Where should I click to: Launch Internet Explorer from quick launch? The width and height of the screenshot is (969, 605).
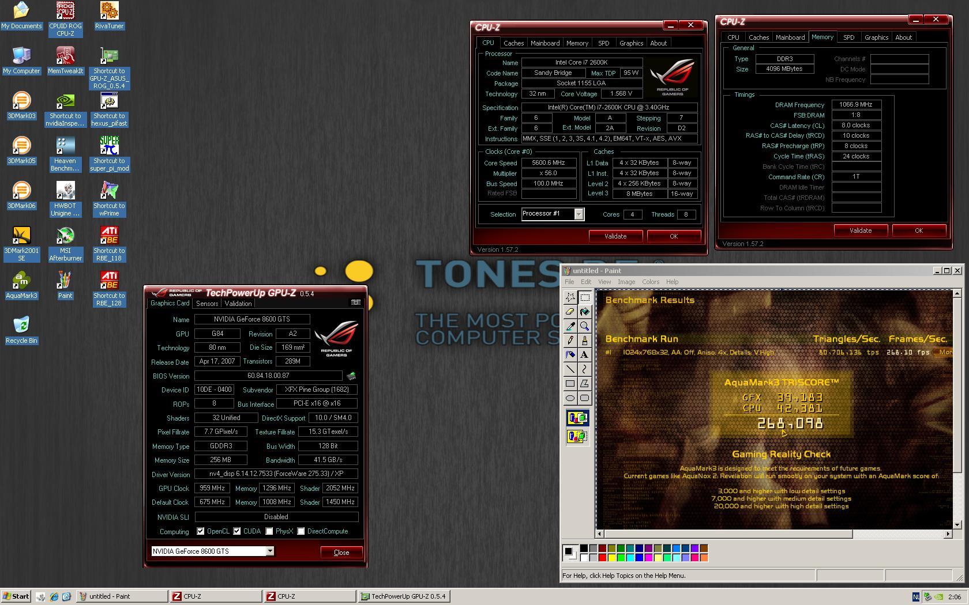click(54, 597)
